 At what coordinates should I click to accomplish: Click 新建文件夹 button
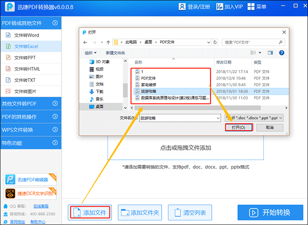tap(115, 53)
